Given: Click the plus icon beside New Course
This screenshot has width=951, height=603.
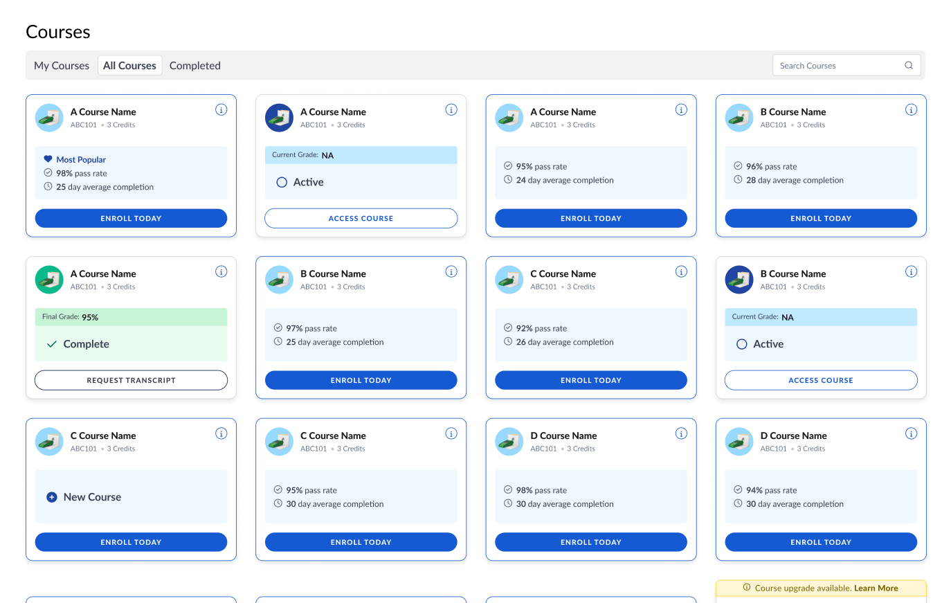Looking at the screenshot, I should point(51,497).
